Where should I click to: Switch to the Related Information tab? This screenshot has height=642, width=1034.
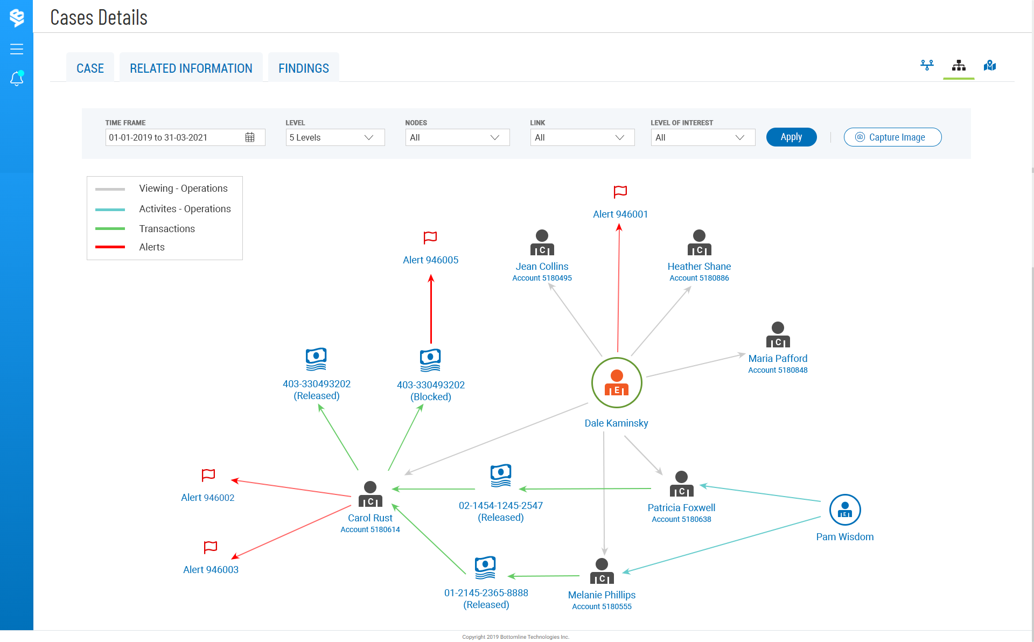[191, 68]
